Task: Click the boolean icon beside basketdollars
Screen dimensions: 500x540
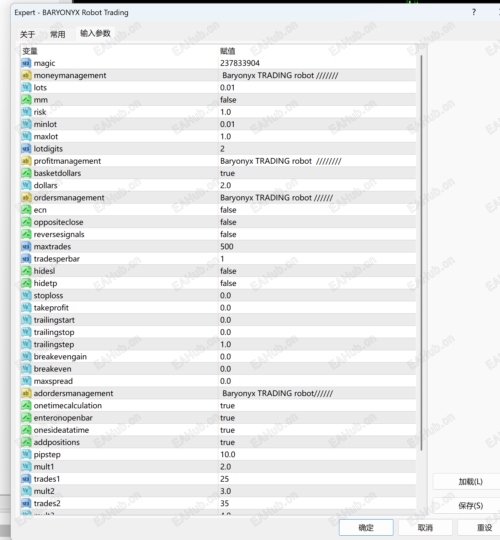Action: click(26, 173)
